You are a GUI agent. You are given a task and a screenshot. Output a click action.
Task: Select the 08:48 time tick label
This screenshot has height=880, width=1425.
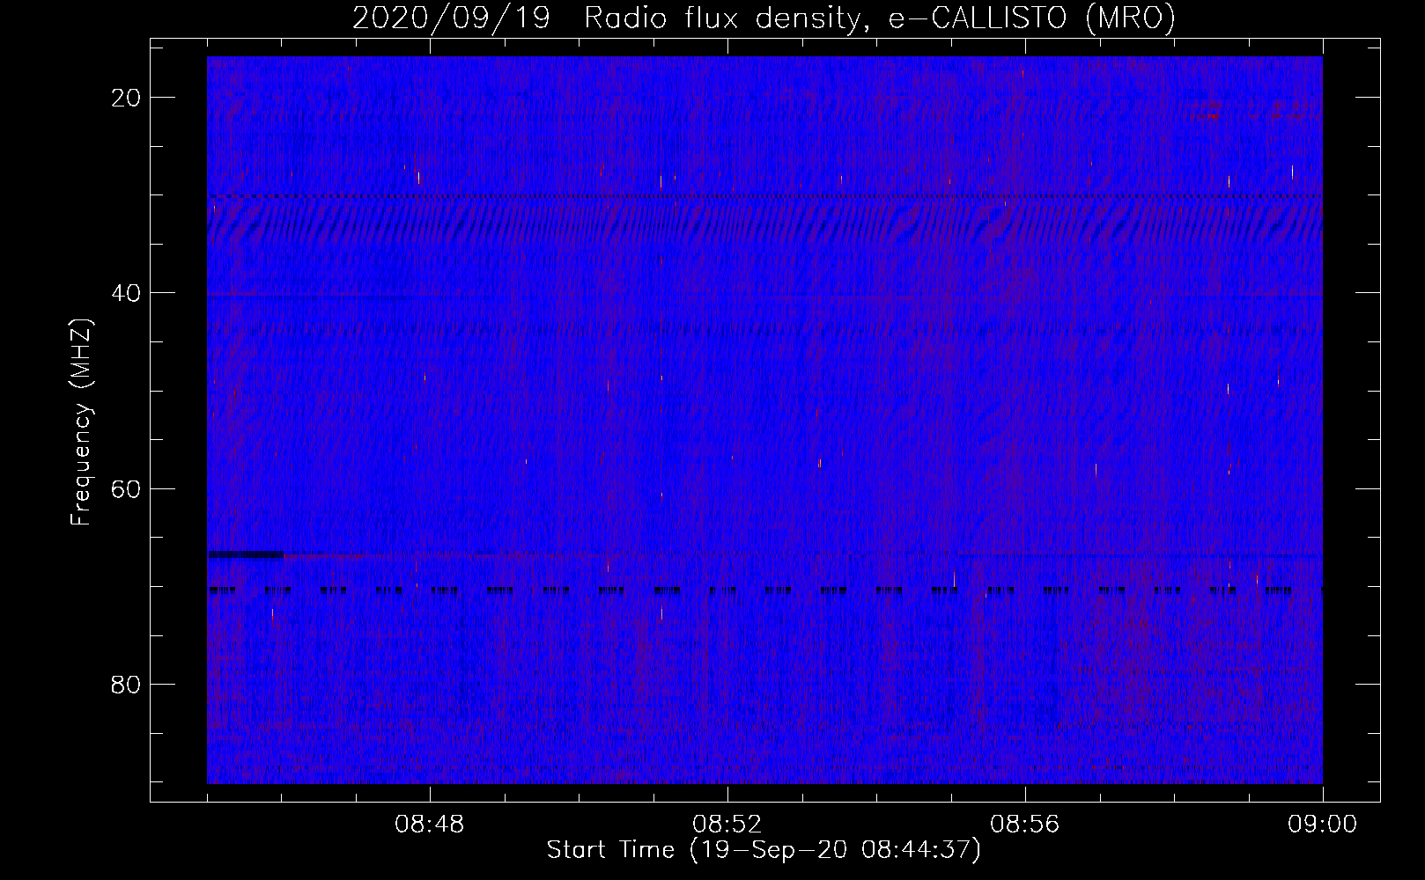click(x=430, y=825)
